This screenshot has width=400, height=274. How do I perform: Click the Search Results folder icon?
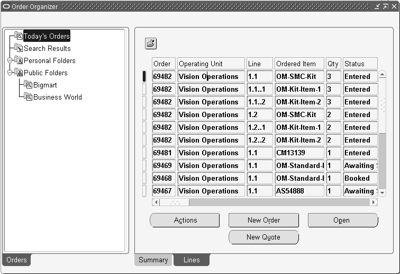click(19, 48)
